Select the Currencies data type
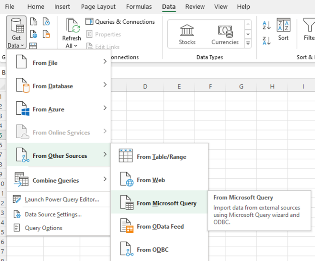This screenshot has width=315, height=261. [225, 34]
